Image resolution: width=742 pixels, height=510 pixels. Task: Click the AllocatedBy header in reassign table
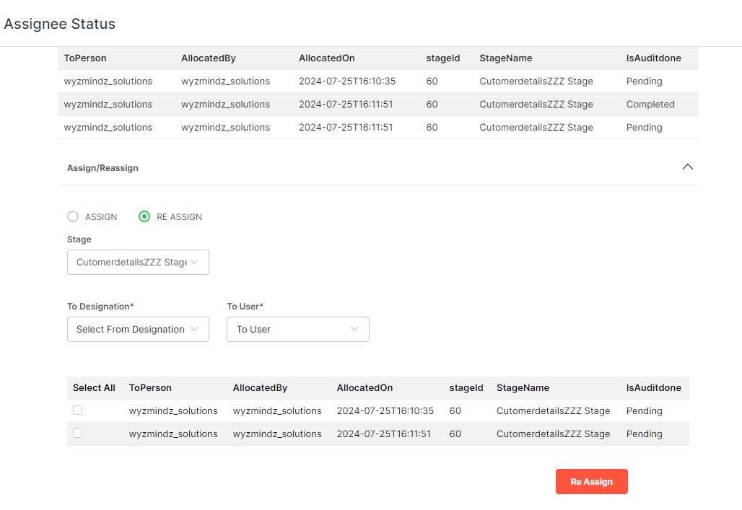point(260,388)
